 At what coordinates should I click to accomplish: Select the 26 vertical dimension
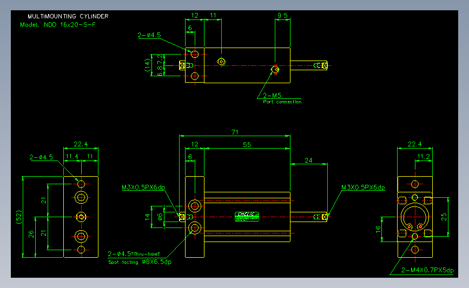click(31, 234)
